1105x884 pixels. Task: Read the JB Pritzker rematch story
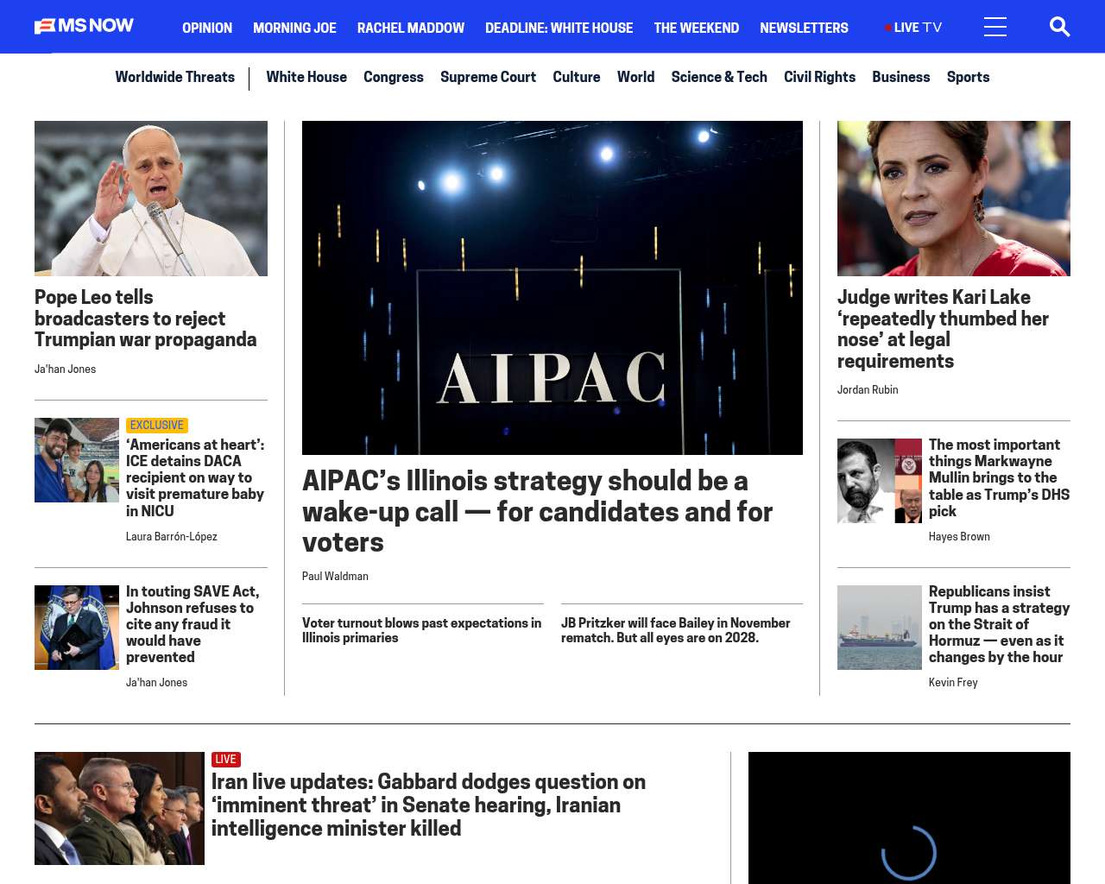(676, 630)
